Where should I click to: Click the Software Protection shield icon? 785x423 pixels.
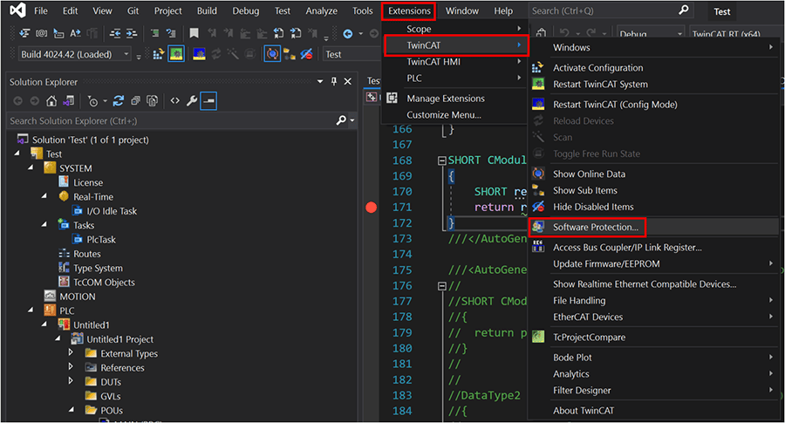[x=538, y=227]
